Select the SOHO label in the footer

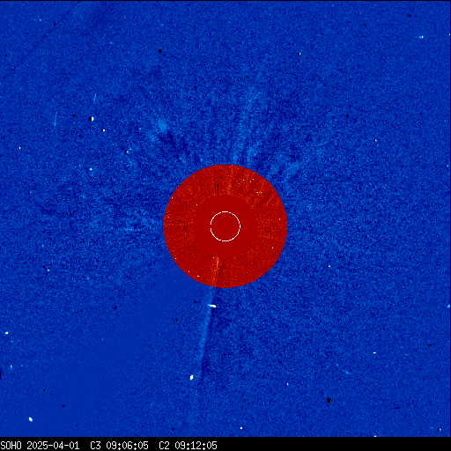(x=11, y=446)
